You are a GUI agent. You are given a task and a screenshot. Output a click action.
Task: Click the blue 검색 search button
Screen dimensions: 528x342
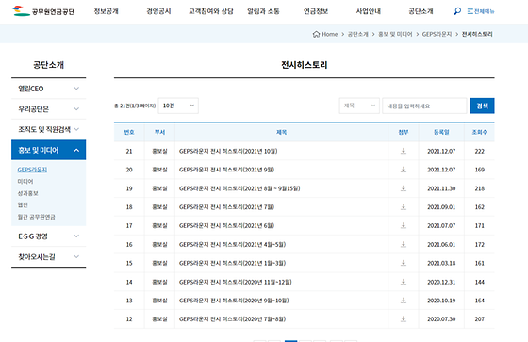[482, 106]
